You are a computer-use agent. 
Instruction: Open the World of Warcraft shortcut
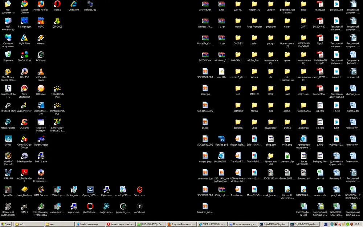click(x=8, y=156)
